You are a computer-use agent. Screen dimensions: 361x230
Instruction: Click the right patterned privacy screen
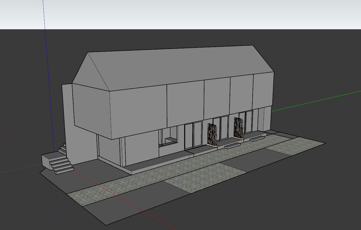pyautogui.click(x=239, y=128)
